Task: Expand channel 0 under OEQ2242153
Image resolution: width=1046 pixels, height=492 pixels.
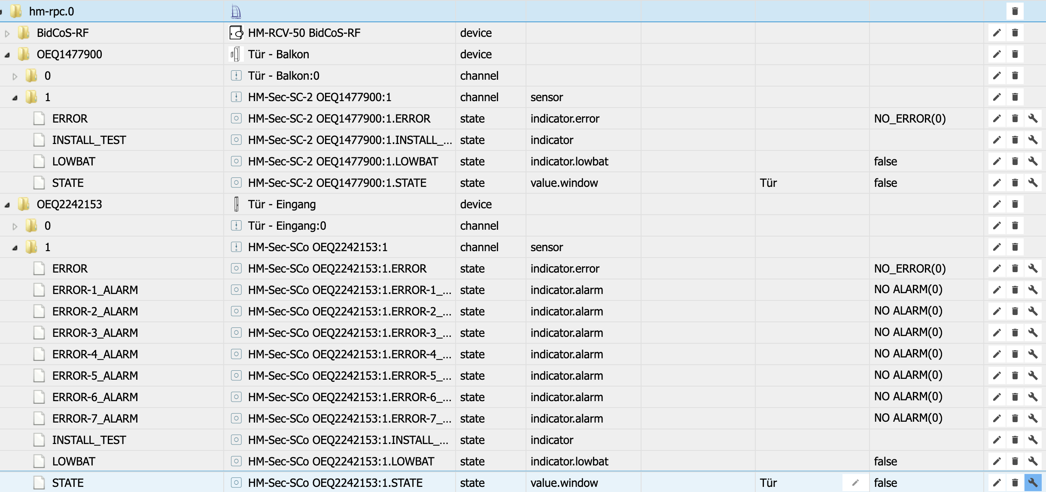Action: pyautogui.click(x=15, y=226)
